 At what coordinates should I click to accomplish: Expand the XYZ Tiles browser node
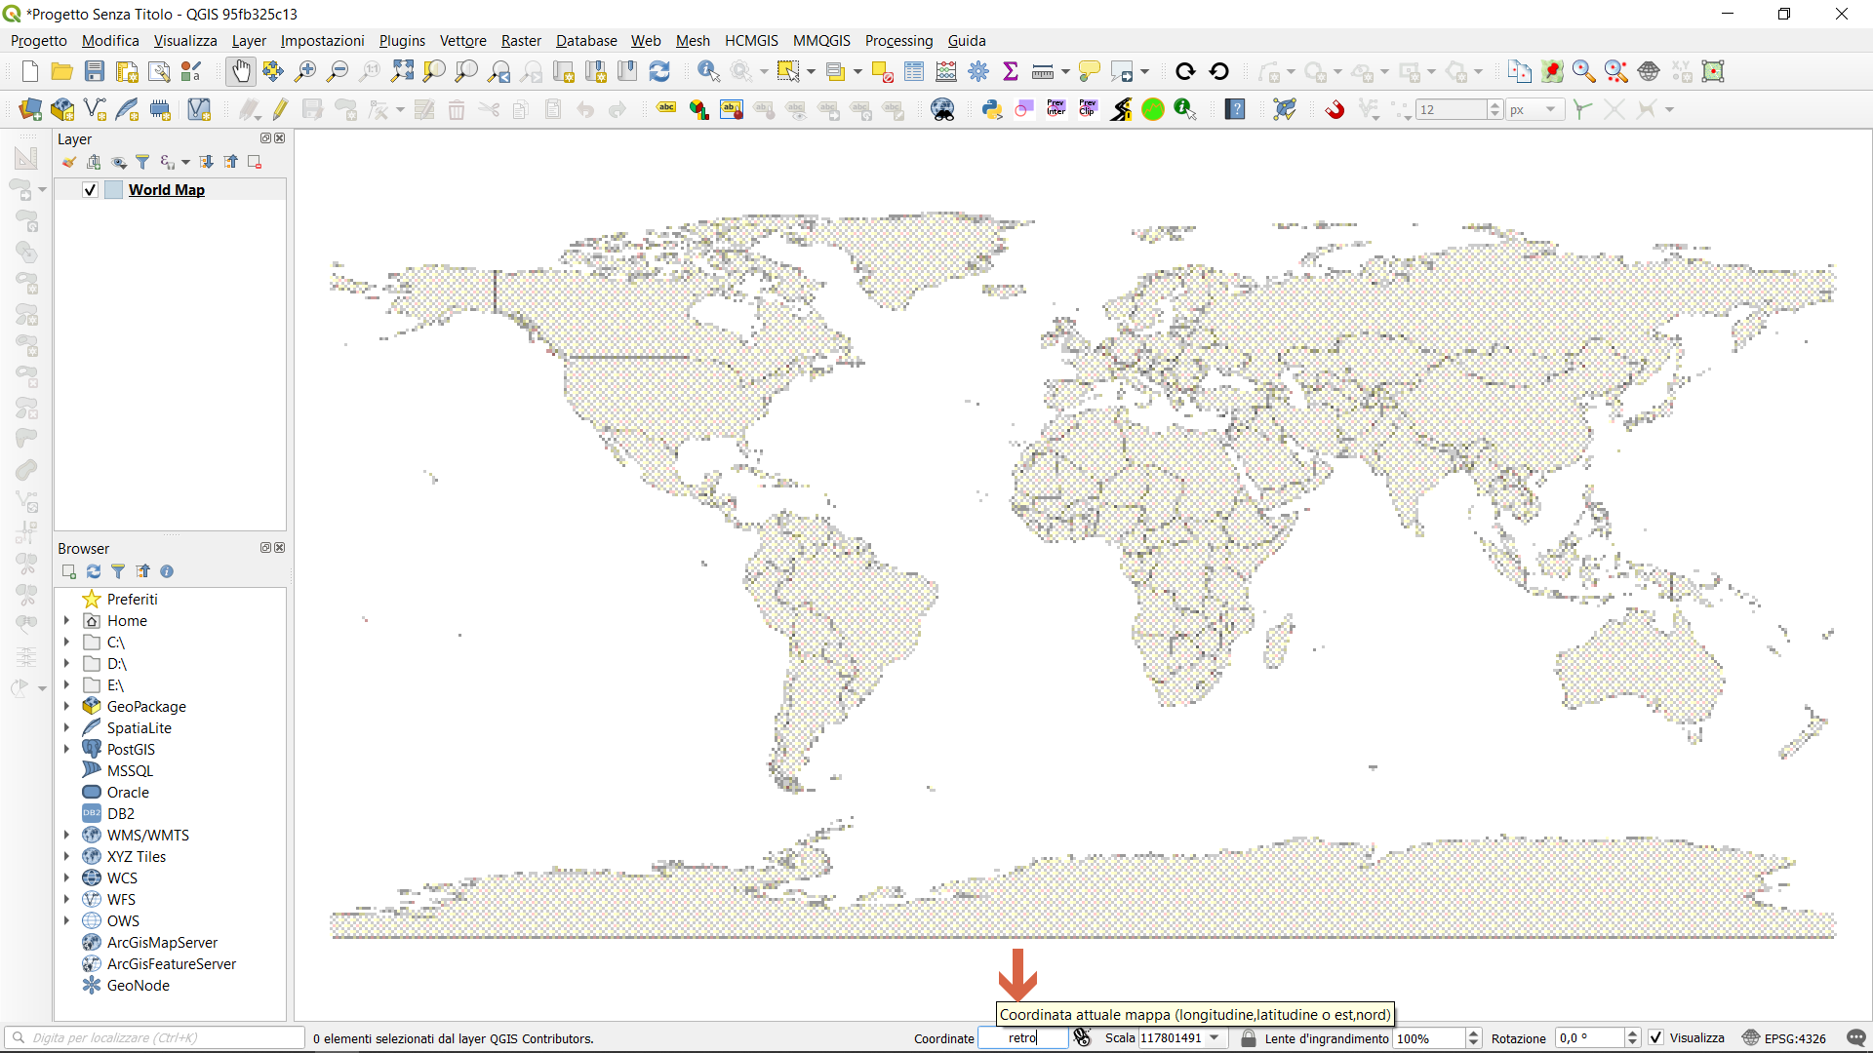pyautogui.click(x=66, y=857)
